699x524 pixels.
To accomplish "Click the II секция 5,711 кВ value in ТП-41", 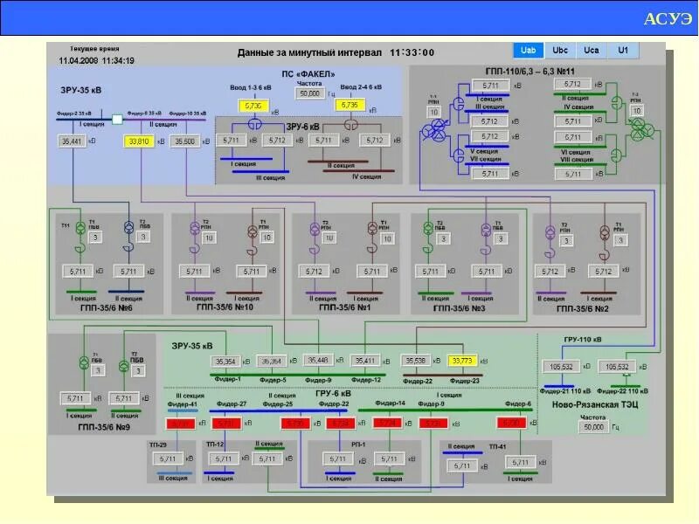I will coord(462,465).
